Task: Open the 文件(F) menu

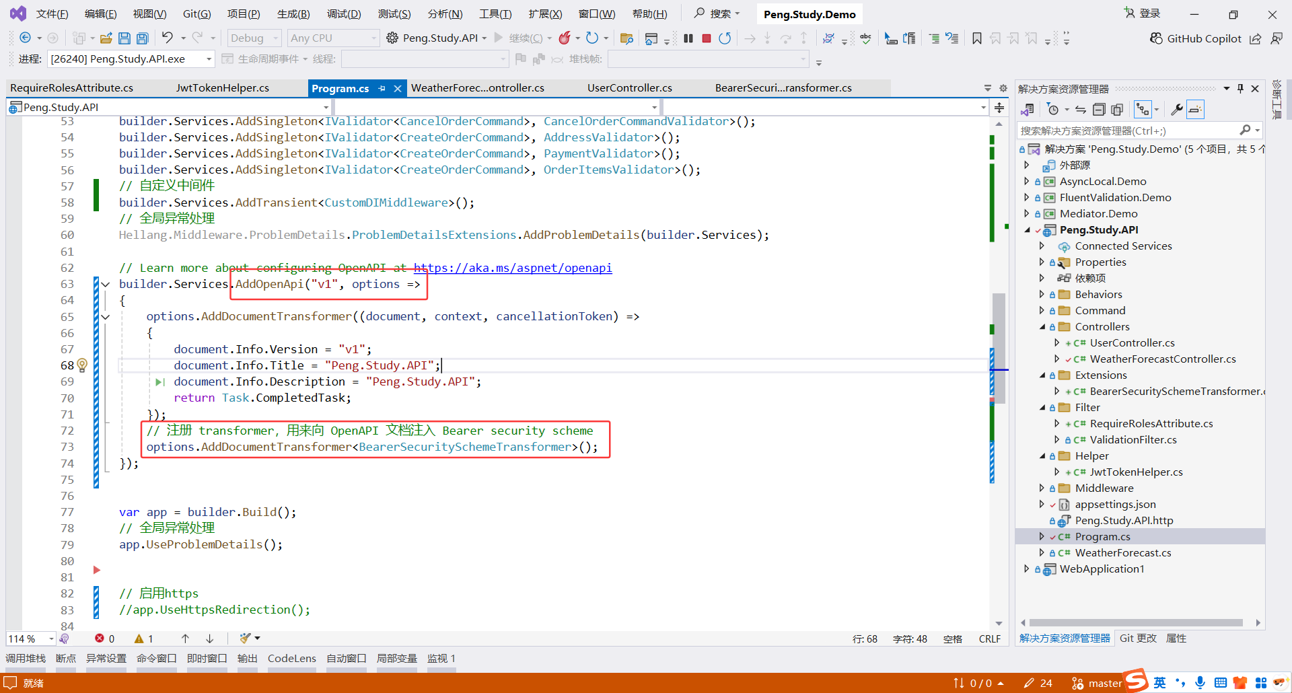Action: pyautogui.click(x=52, y=14)
